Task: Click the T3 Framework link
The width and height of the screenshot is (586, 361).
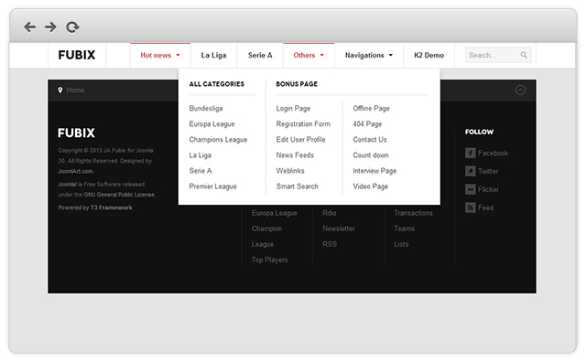Action: pyautogui.click(x=112, y=207)
